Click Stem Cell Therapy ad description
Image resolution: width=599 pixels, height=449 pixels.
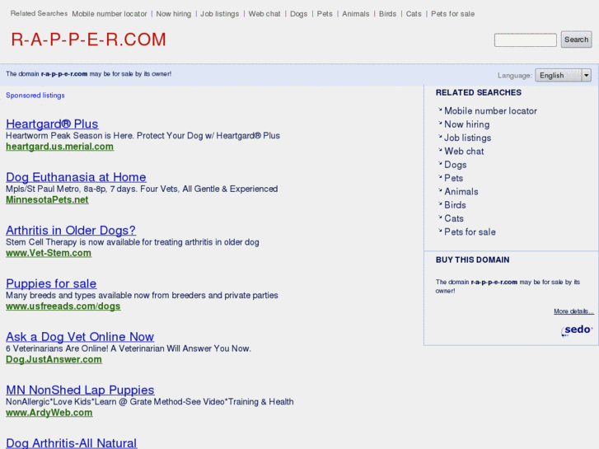(133, 242)
